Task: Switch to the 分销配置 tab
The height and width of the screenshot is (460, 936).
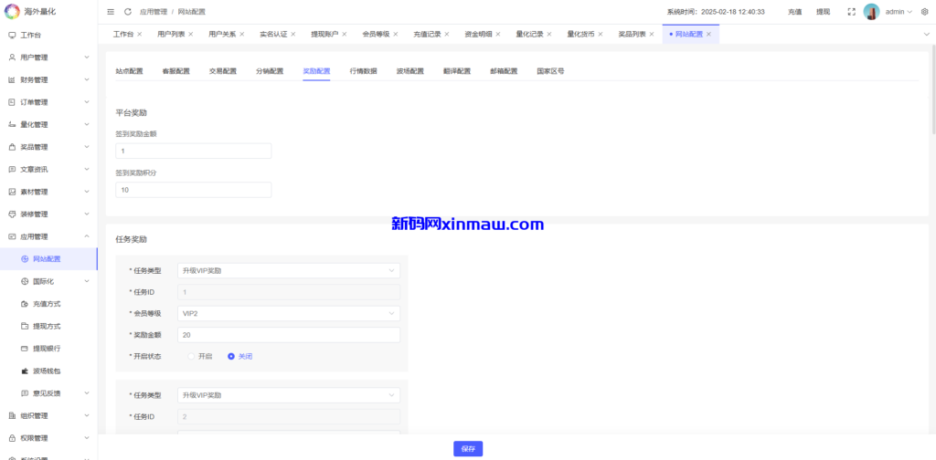Action: pyautogui.click(x=270, y=71)
